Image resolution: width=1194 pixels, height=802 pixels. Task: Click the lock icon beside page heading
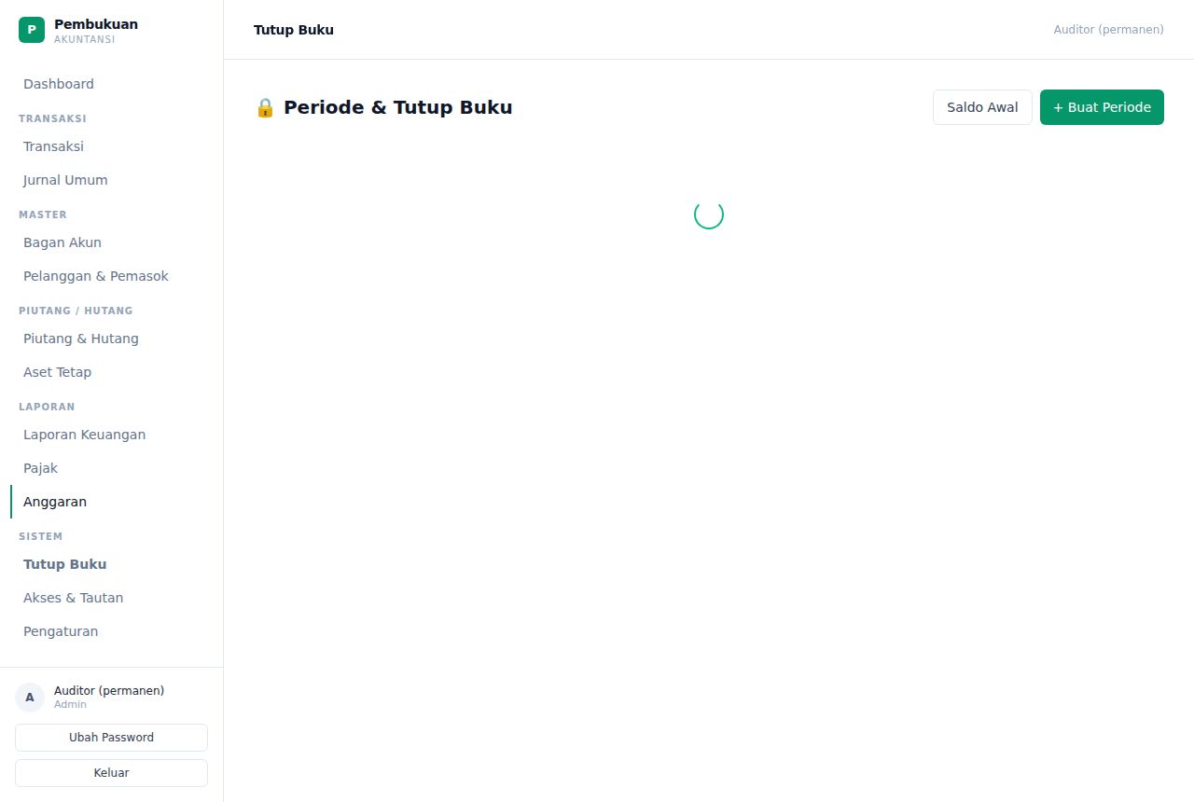click(x=265, y=107)
